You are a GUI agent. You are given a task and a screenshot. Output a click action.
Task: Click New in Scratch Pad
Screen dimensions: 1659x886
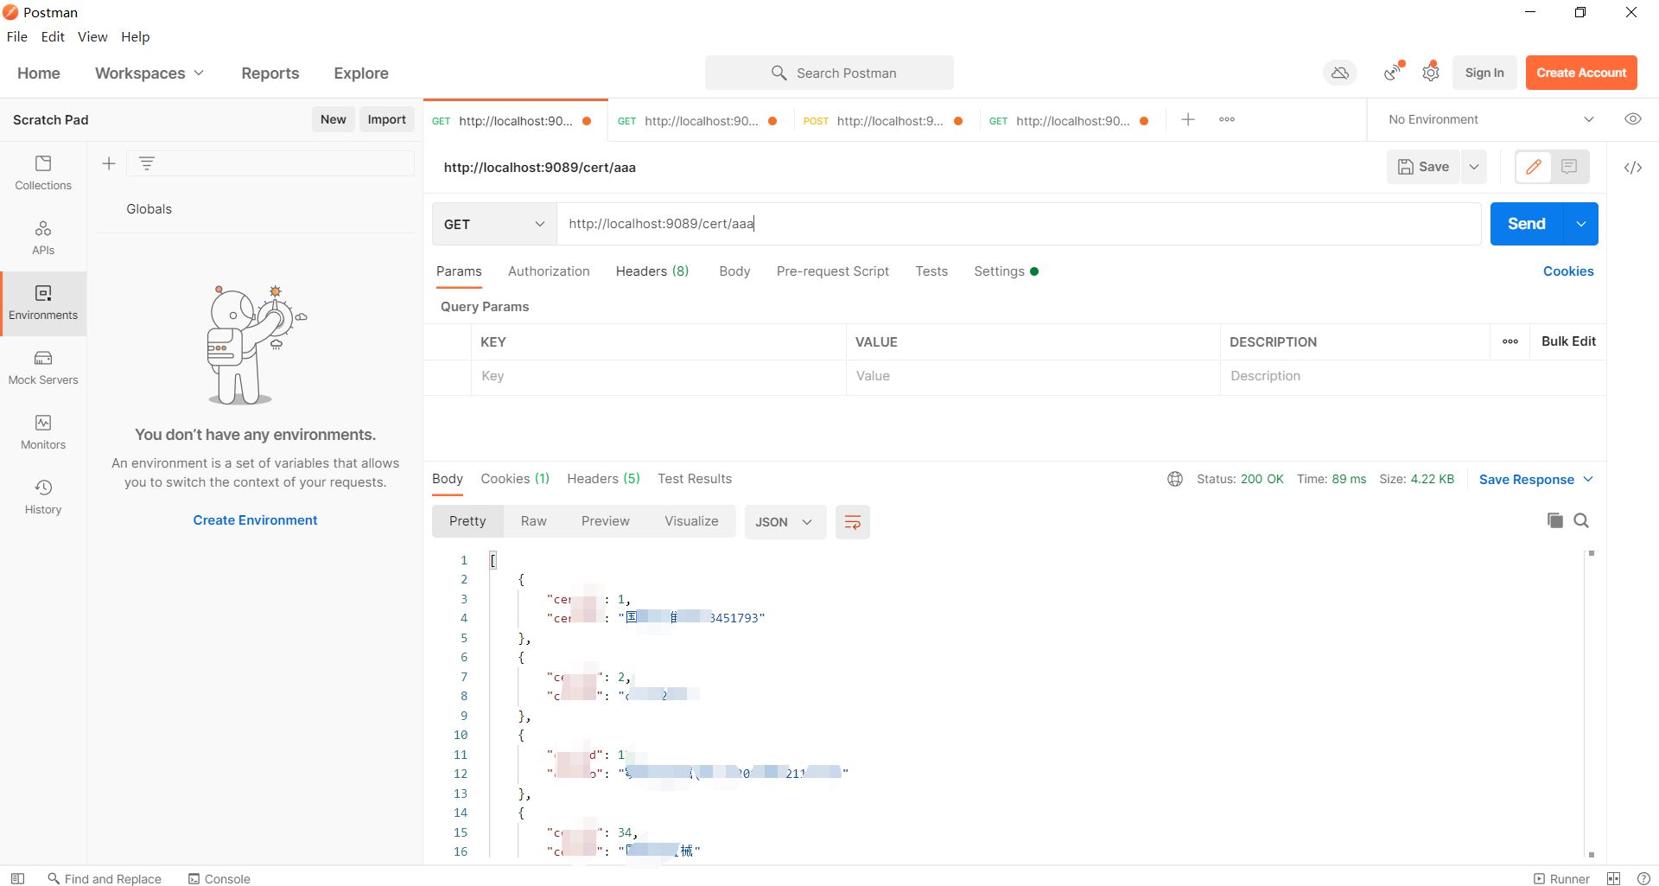pos(334,119)
